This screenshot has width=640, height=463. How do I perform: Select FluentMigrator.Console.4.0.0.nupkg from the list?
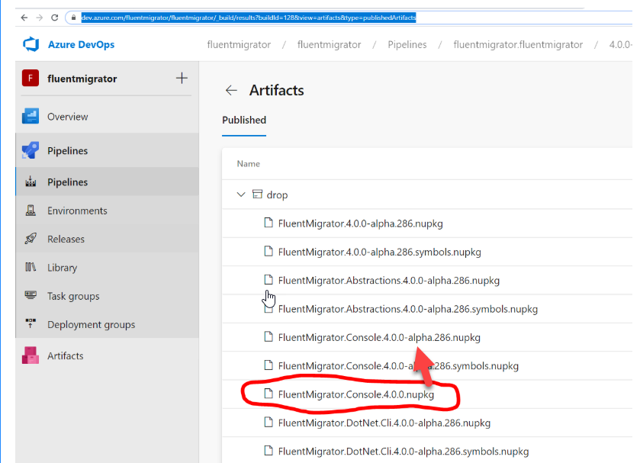[356, 394]
